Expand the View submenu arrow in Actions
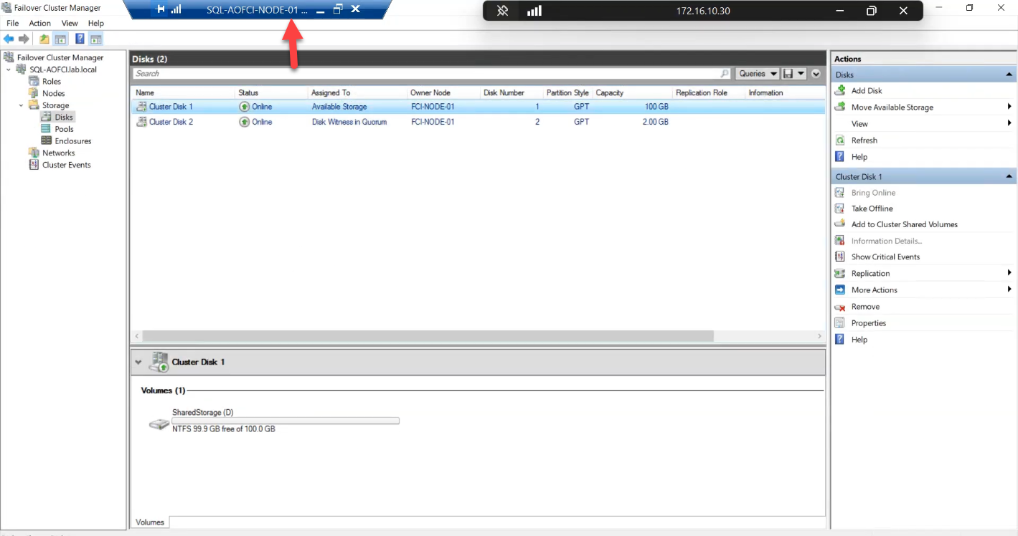This screenshot has width=1018, height=536. (x=1009, y=123)
